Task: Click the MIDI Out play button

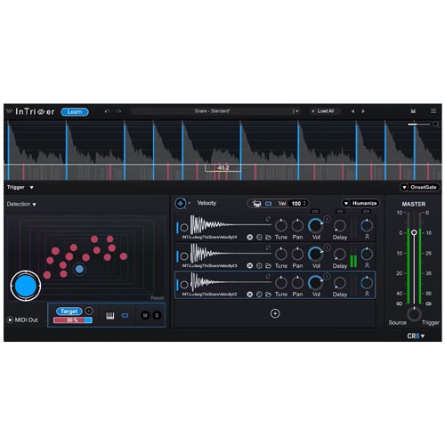Action: pos(10,320)
